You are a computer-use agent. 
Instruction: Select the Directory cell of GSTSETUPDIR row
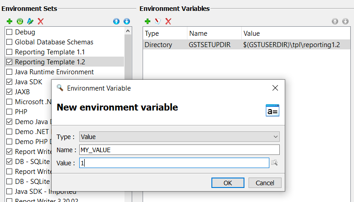click(158, 45)
